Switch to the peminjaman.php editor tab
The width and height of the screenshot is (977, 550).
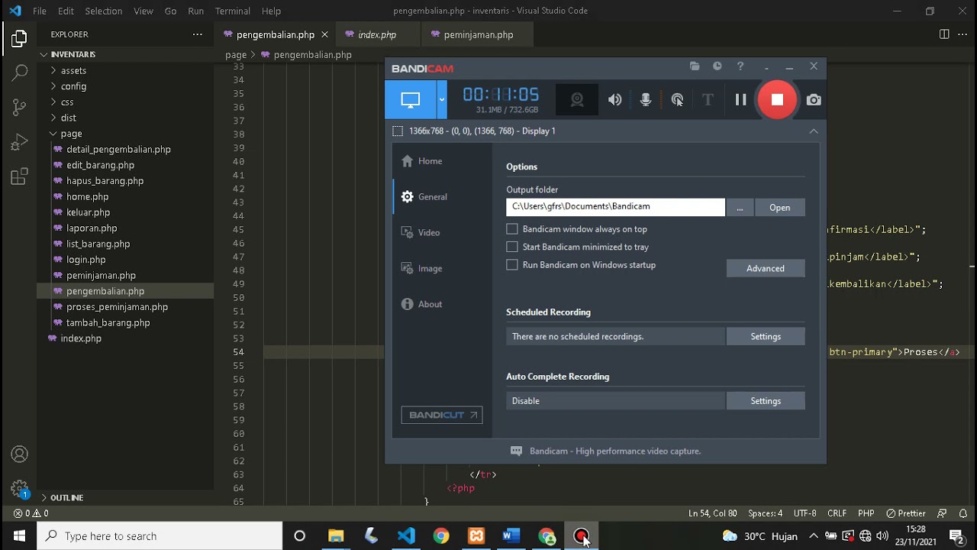[x=478, y=34]
